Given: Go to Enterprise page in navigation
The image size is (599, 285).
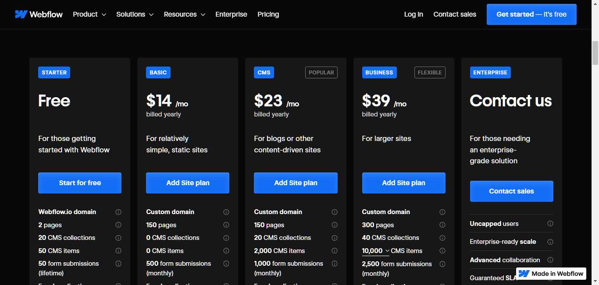Looking at the screenshot, I should tap(231, 14).
